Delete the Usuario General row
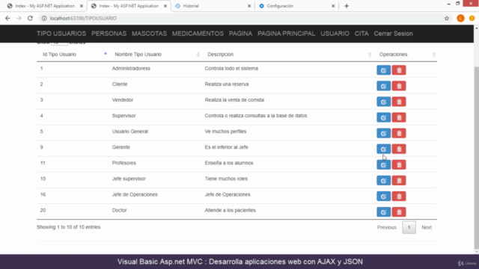 coord(399,133)
